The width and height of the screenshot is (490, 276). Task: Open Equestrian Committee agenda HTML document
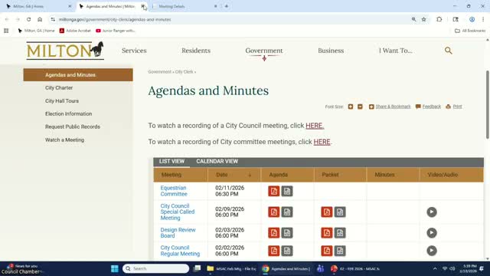[x=287, y=191]
